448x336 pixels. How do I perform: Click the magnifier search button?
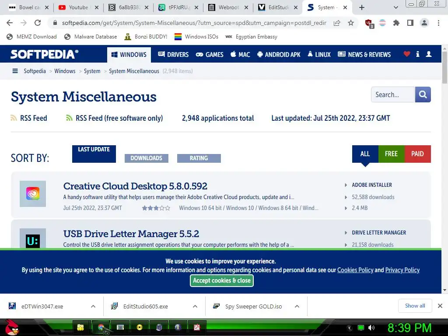(423, 94)
